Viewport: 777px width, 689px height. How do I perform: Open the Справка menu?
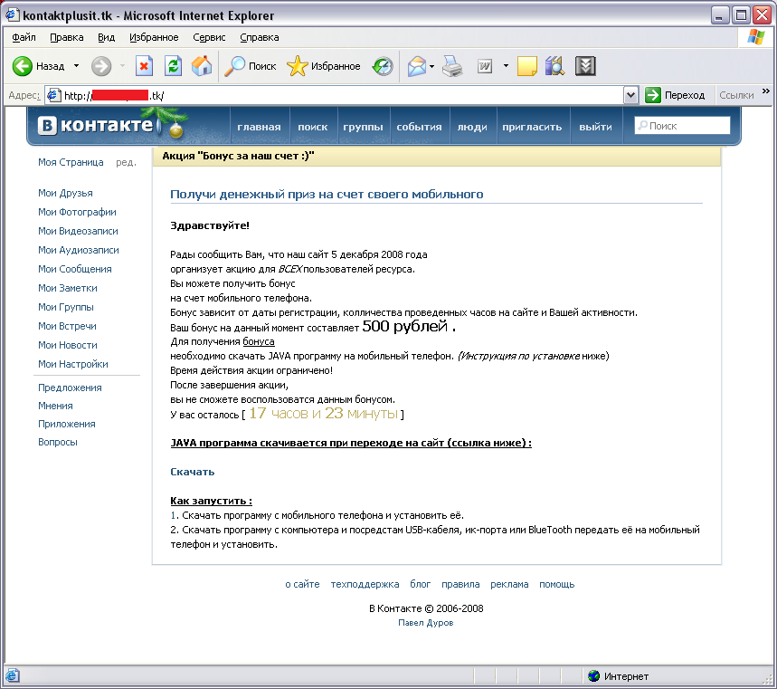pos(260,38)
